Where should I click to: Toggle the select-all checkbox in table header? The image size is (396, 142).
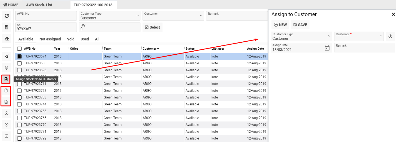20,49
